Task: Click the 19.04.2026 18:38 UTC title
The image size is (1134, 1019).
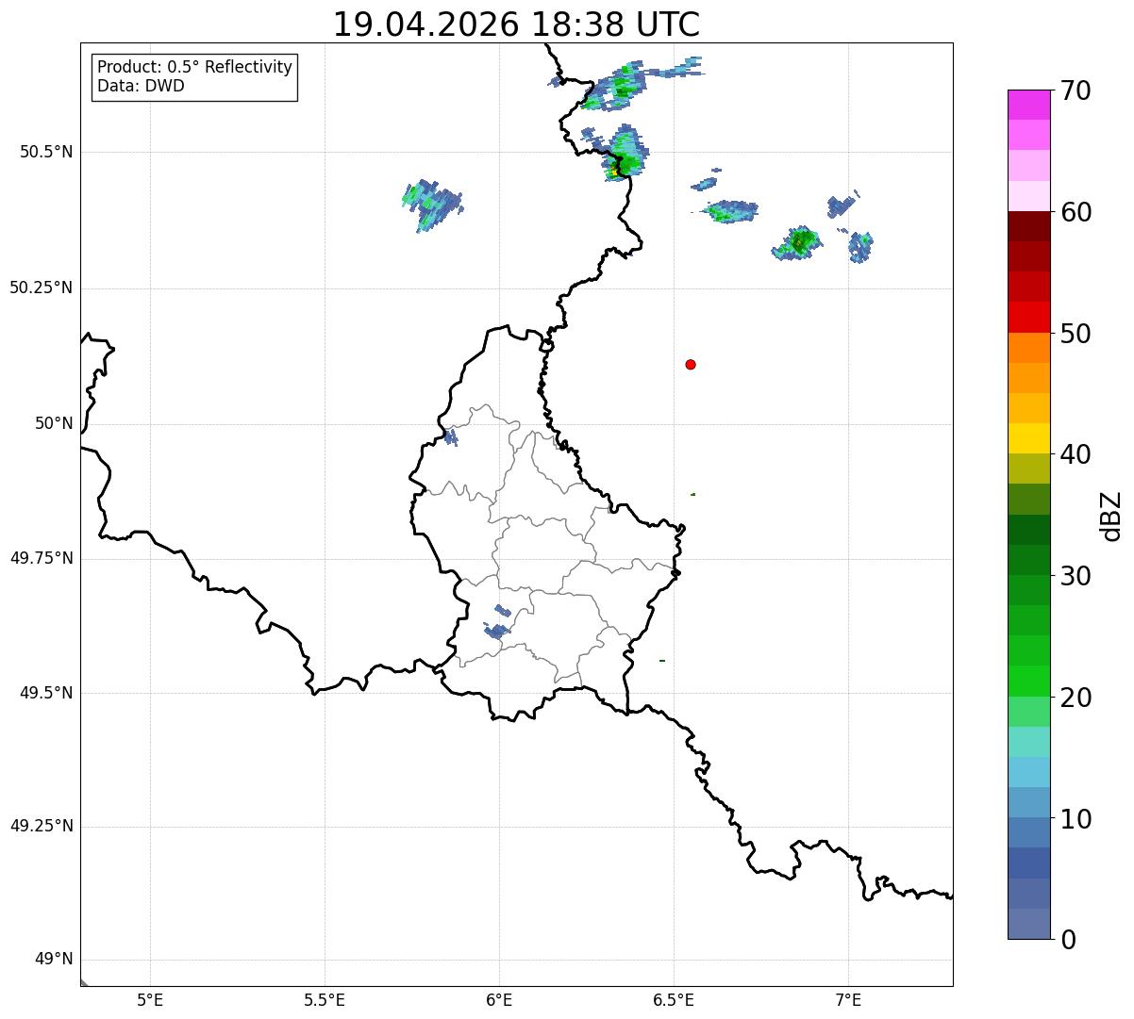Action: [x=516, y=24]
